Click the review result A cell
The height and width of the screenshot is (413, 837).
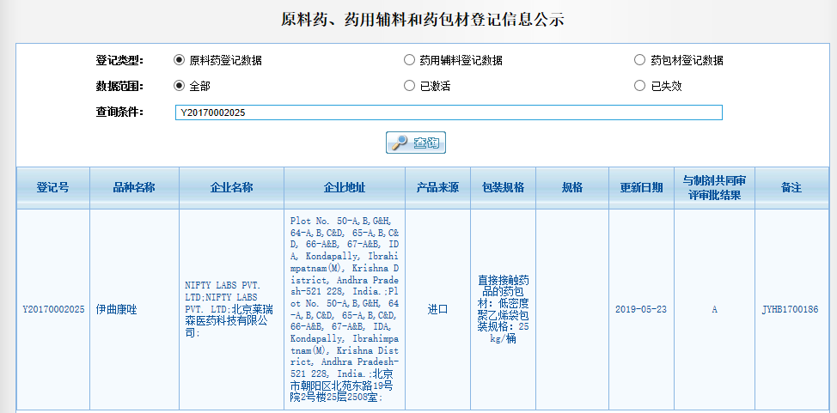(x=714, y=309)
